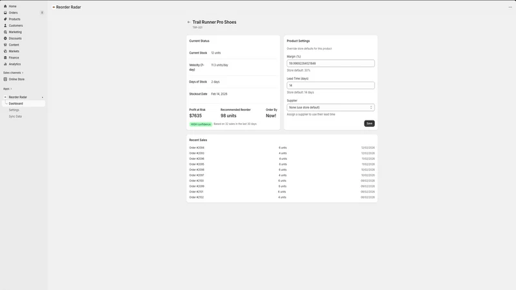
Task: Open the more options dots at top right
Action: (510, 7)
